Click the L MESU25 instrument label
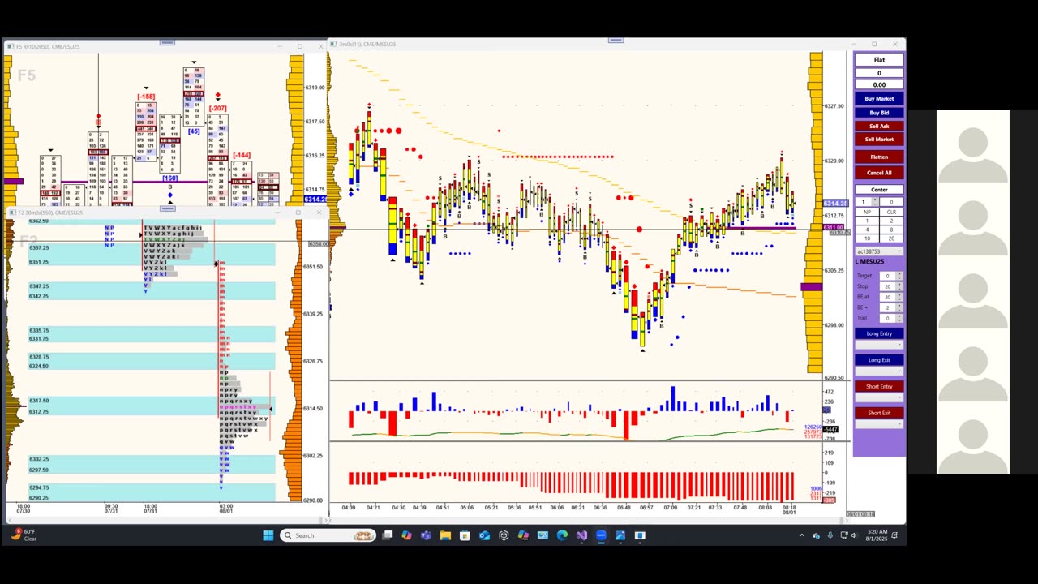1038x584 pixels. click(872, 261)
